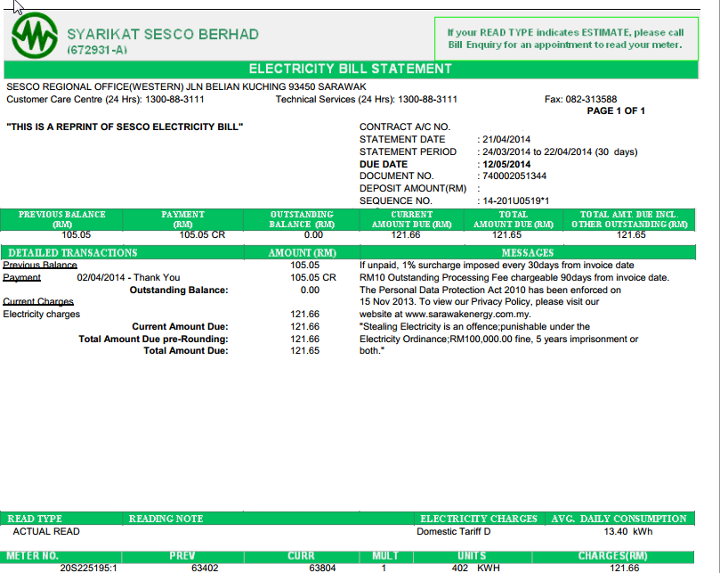Click the REPRINT OF SESCO ELECTRICITY BILL notice

(125, 127)
